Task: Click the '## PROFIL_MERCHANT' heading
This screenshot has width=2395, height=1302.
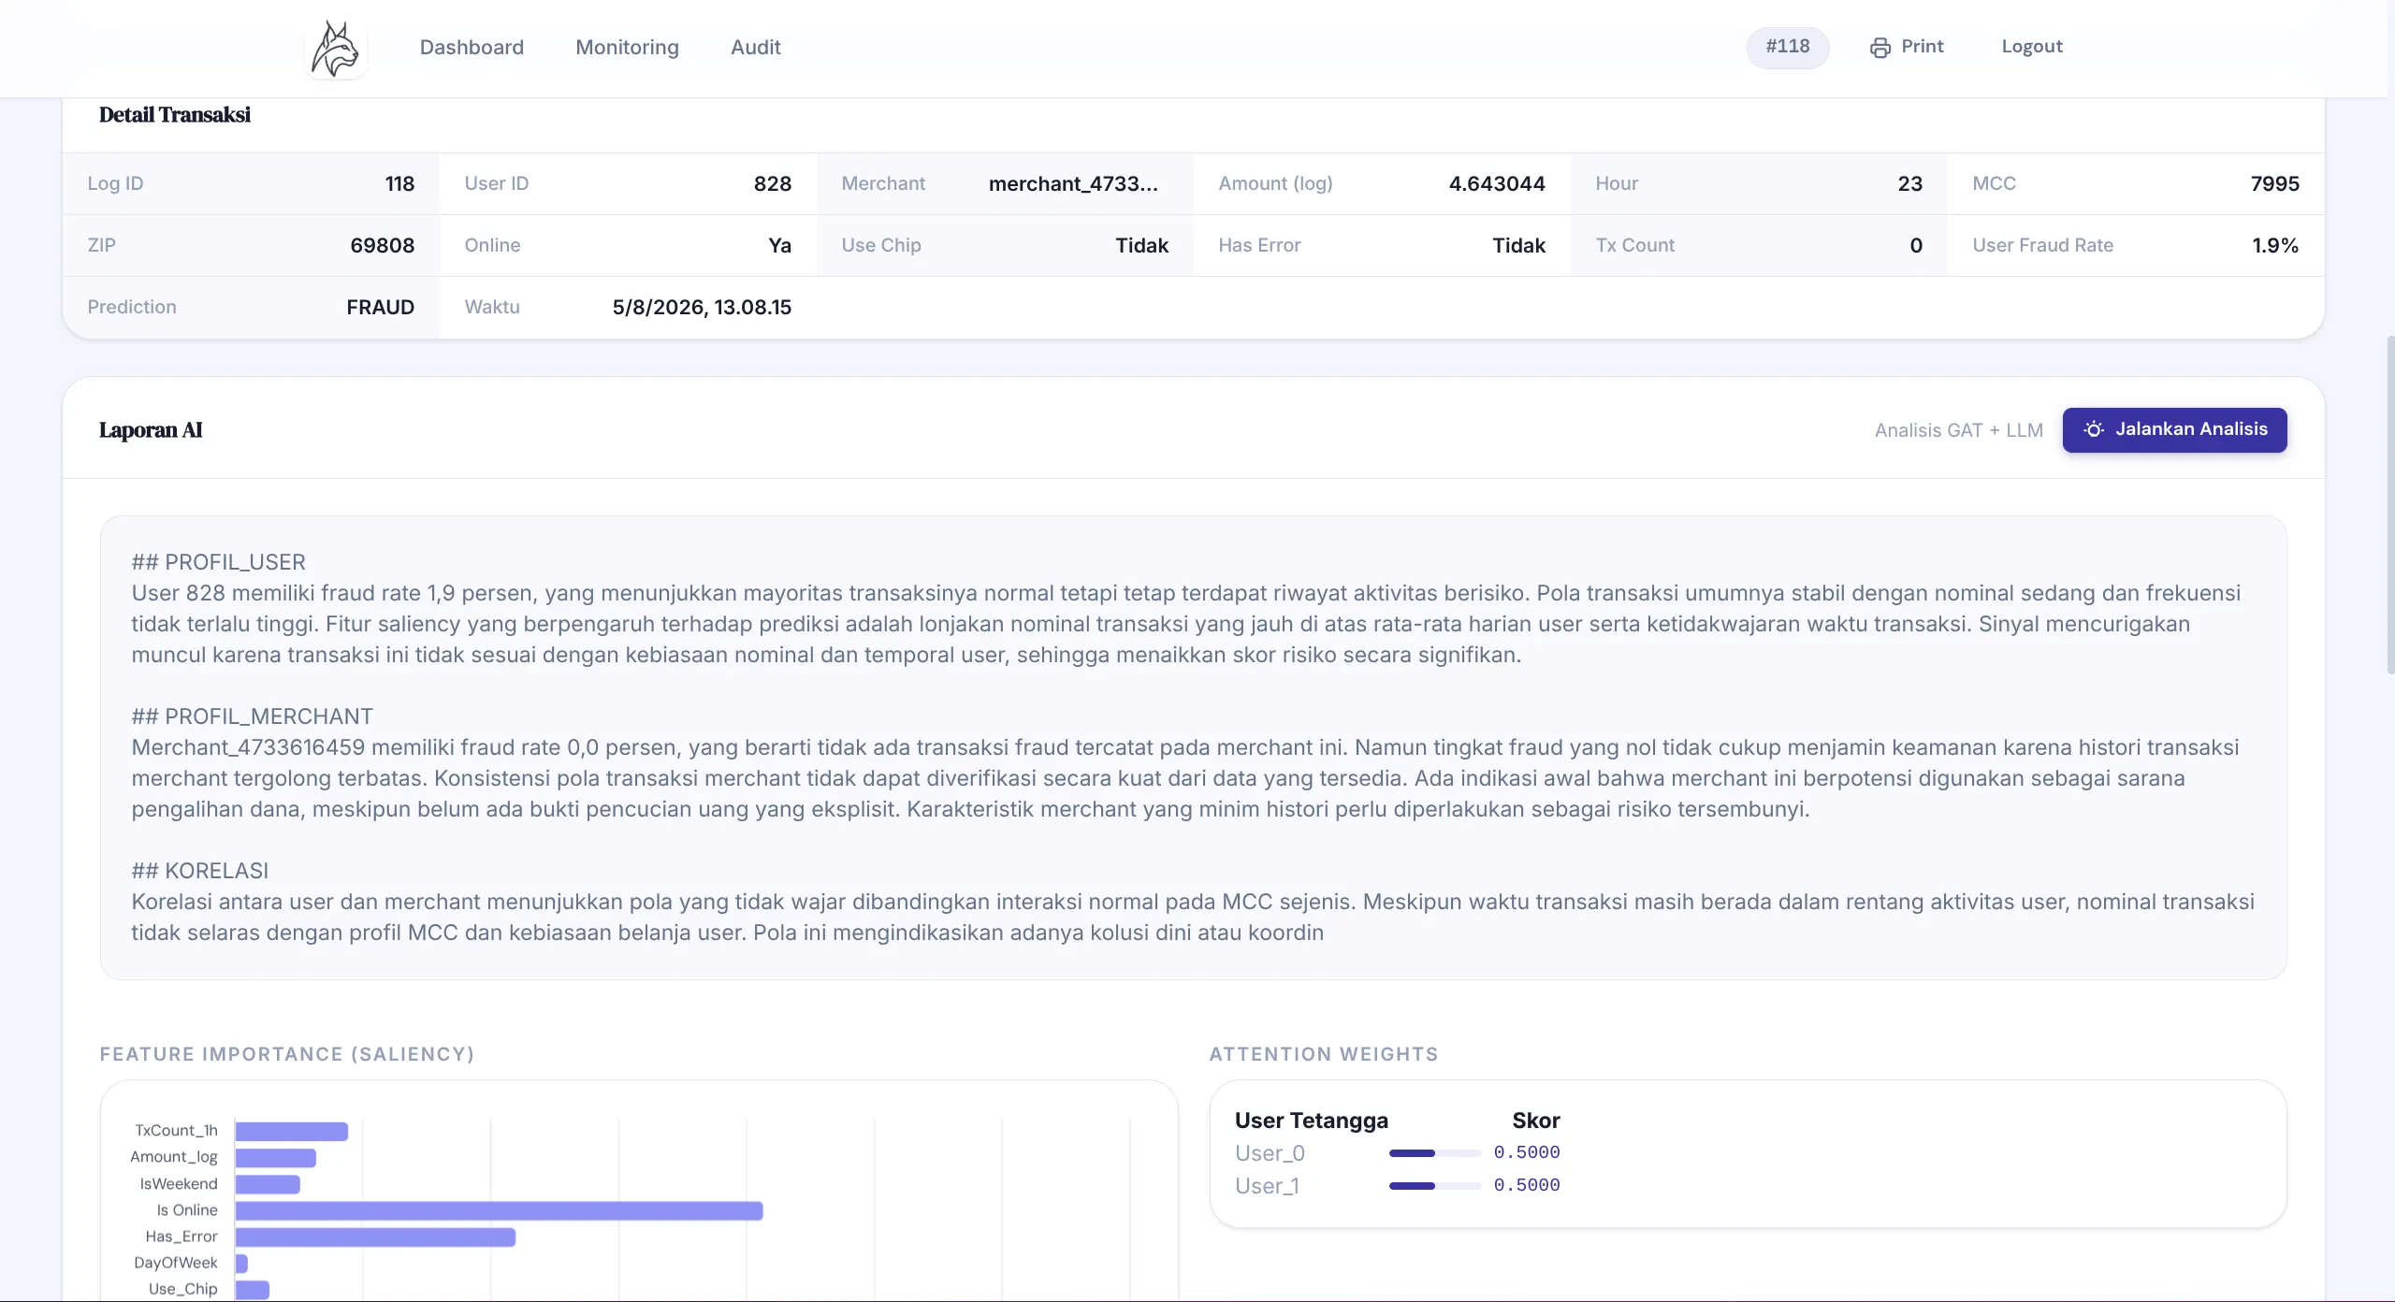Action: point(252,716)
